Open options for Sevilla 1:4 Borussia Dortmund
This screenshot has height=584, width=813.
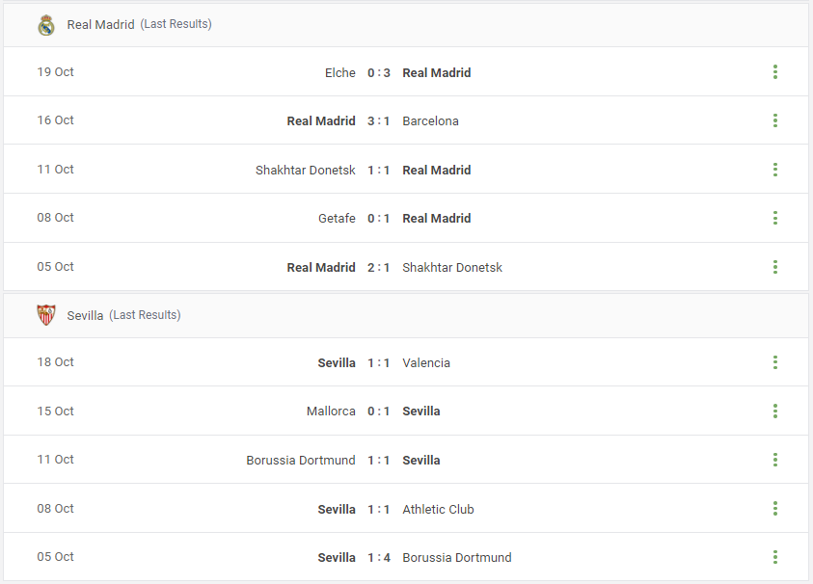click(x=775, y=557)
